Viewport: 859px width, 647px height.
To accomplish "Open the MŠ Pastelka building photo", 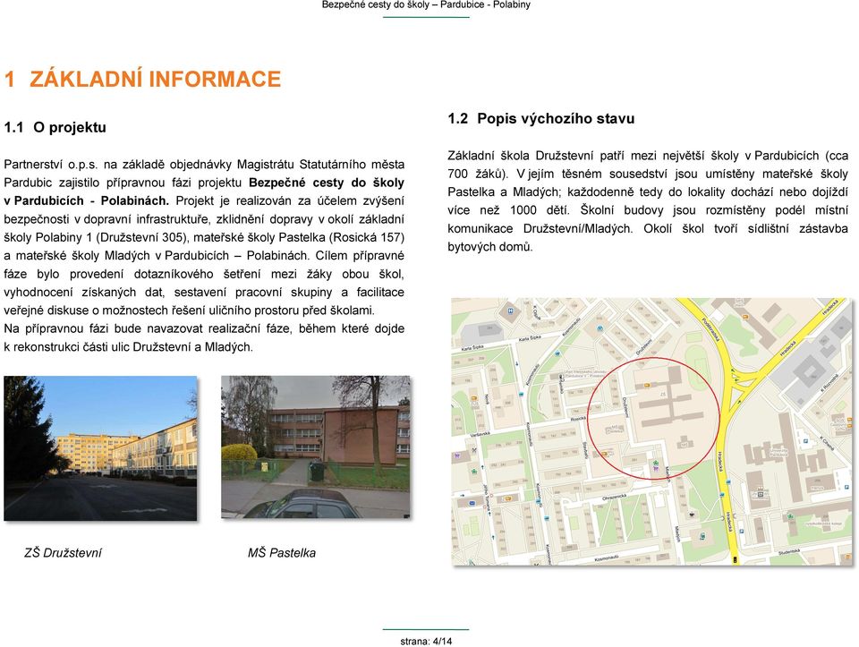I will (x=316, y=447).
